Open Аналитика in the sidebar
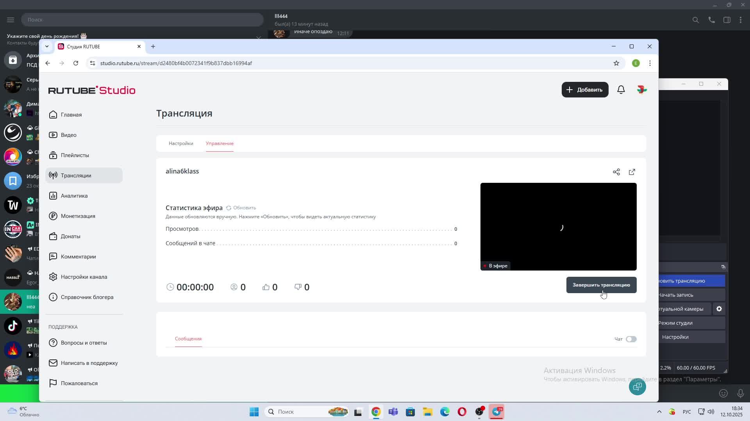This screenshot has height=421, width=750. (x=74, y=196)
